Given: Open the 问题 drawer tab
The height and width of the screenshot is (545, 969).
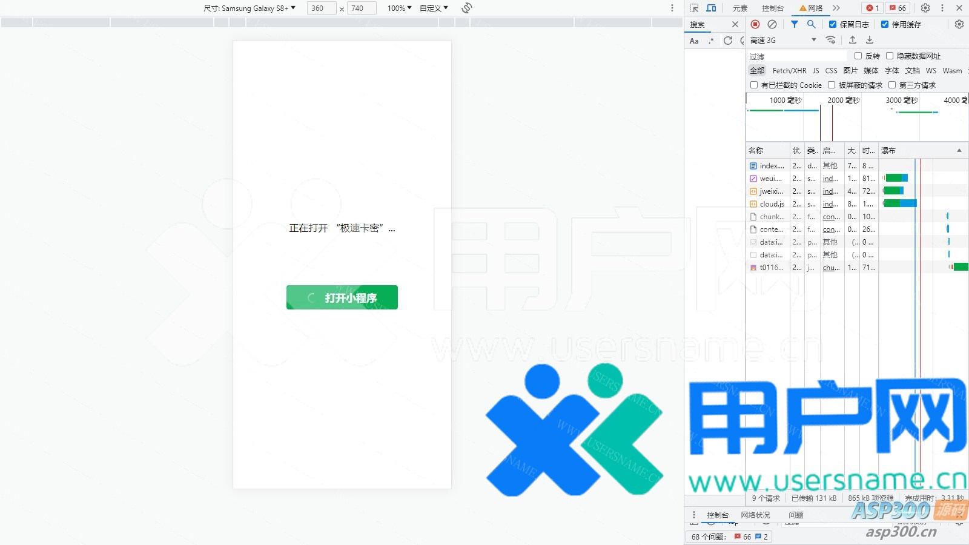Looking at the screenshot, I should [x=796, y=515].
